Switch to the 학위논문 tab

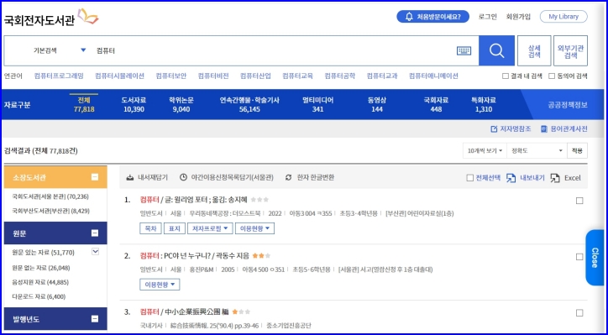(181, 105)
